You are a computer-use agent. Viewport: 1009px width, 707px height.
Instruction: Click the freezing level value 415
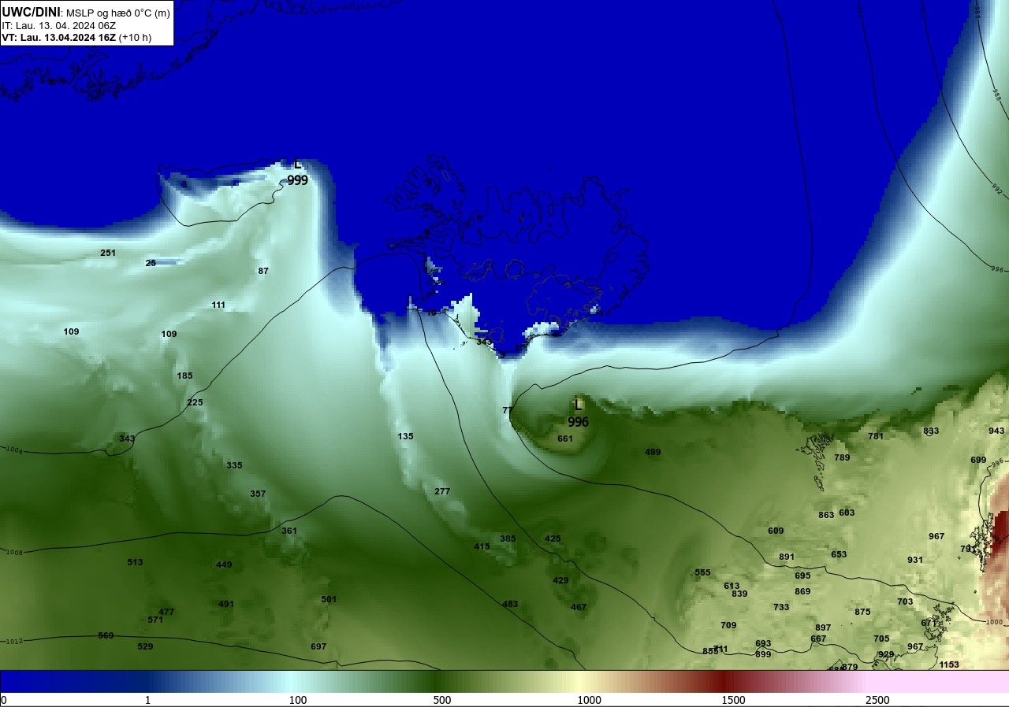[x=482, y=546]
